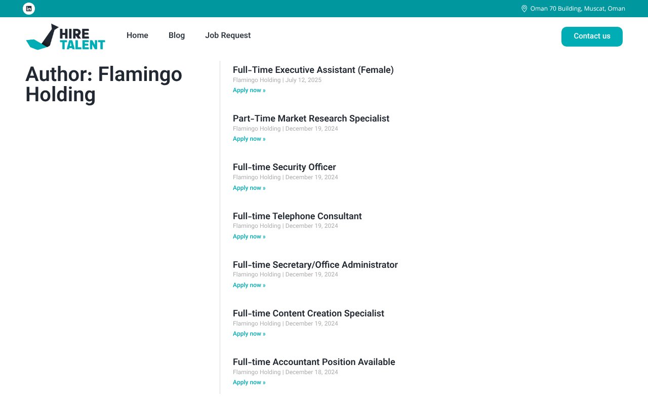Open the Job Request page
648x405 pixels.
(x=228, y=35)
